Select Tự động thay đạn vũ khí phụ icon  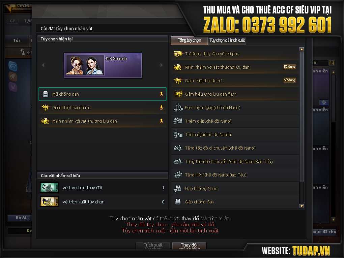pos(178,54)
